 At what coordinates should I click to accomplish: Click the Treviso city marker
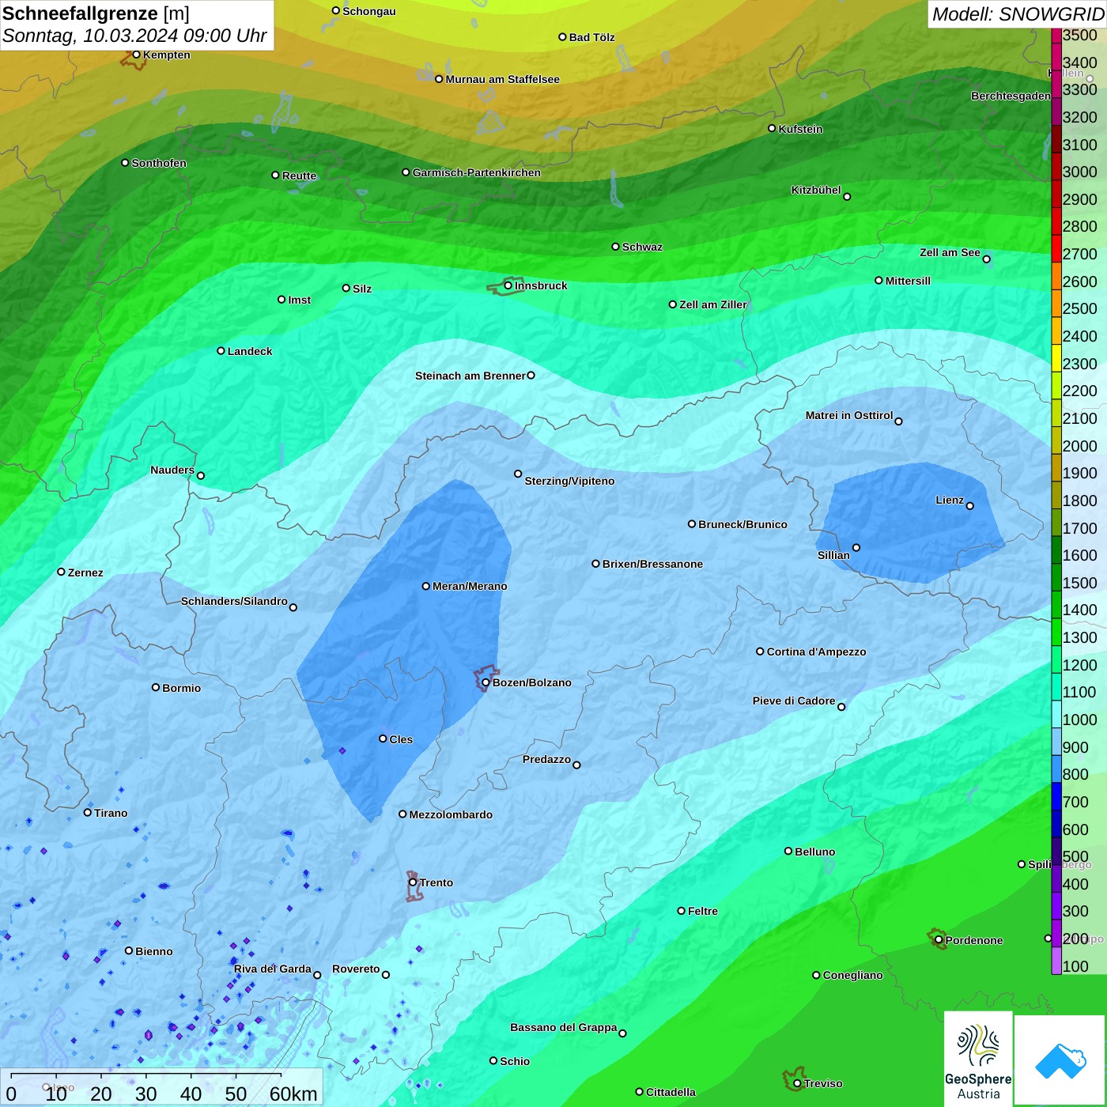coord(797,1083)
